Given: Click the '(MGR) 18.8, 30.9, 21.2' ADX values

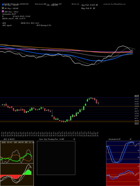Looking at the screenshot, I should [30, 23].
